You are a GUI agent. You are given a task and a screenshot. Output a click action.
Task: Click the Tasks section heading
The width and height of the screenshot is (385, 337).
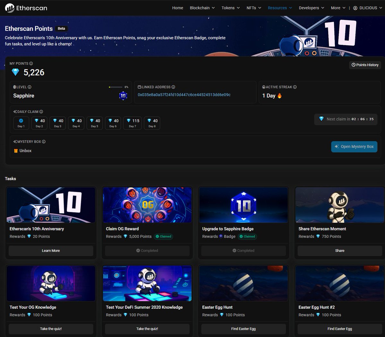tap(11, 178)
